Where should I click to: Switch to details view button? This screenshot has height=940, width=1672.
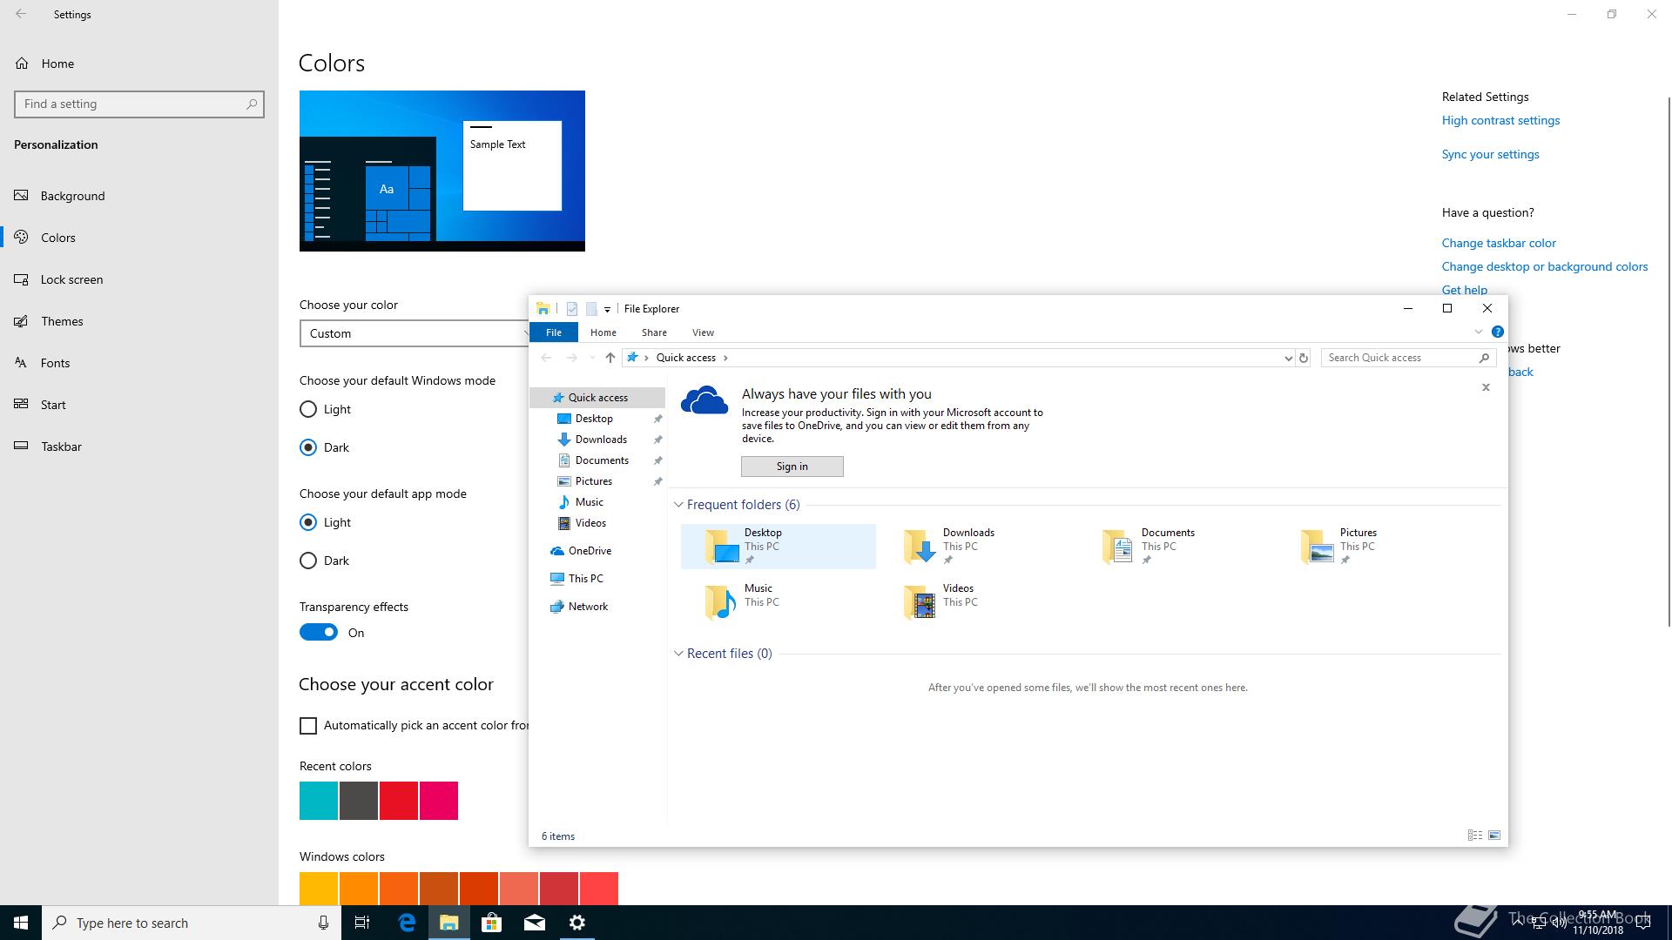[1474, 836]
